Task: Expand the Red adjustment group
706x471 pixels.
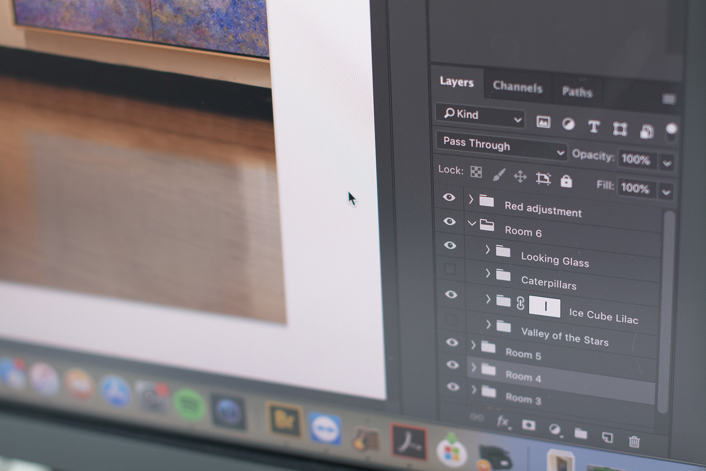Action: [x=471, y=199]
